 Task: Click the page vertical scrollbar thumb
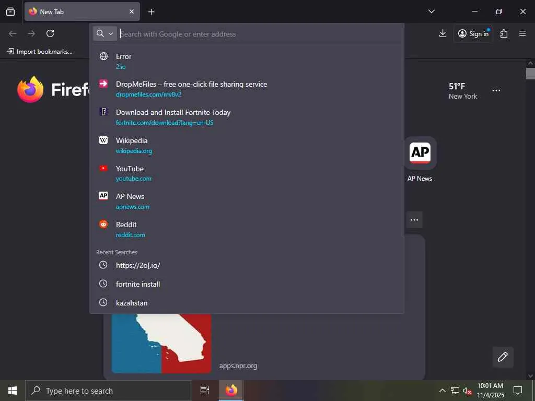tap(531, 73)
